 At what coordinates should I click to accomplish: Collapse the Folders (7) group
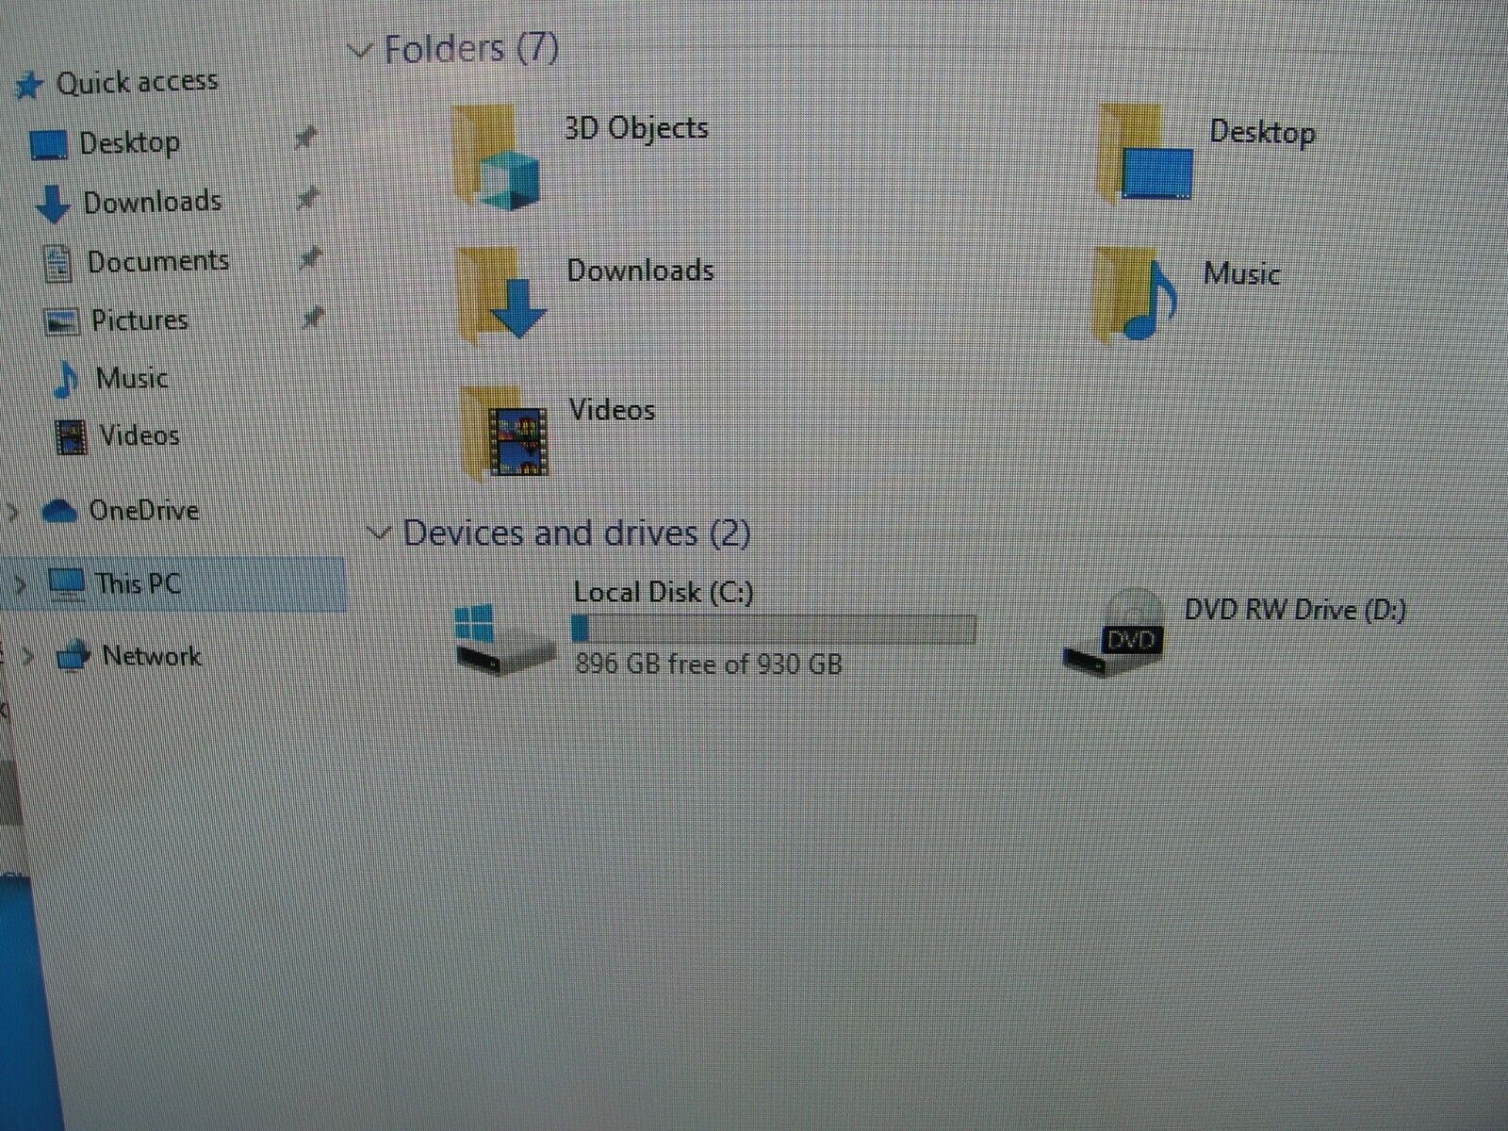[x=360, y=50]
